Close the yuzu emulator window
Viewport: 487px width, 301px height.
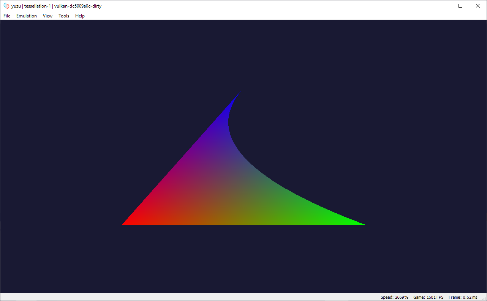[478, 6]
